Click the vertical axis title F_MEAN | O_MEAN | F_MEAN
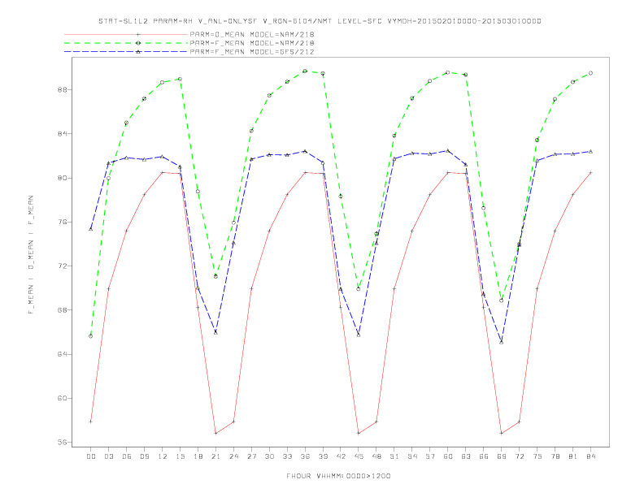The image size is (644, 497). click(x=31, y=255)
